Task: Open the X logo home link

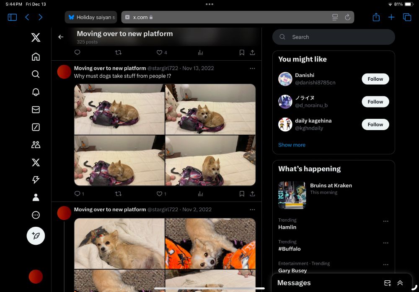Action: click(36, 37)
